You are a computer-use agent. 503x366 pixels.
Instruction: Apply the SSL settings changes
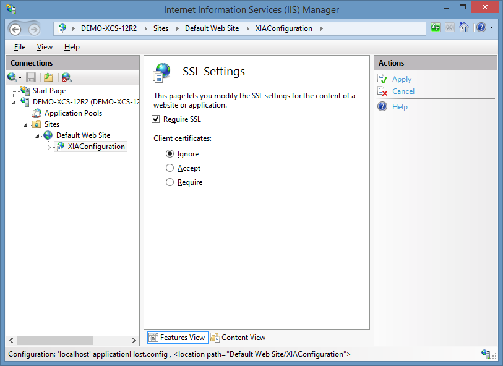pos(402,79)
